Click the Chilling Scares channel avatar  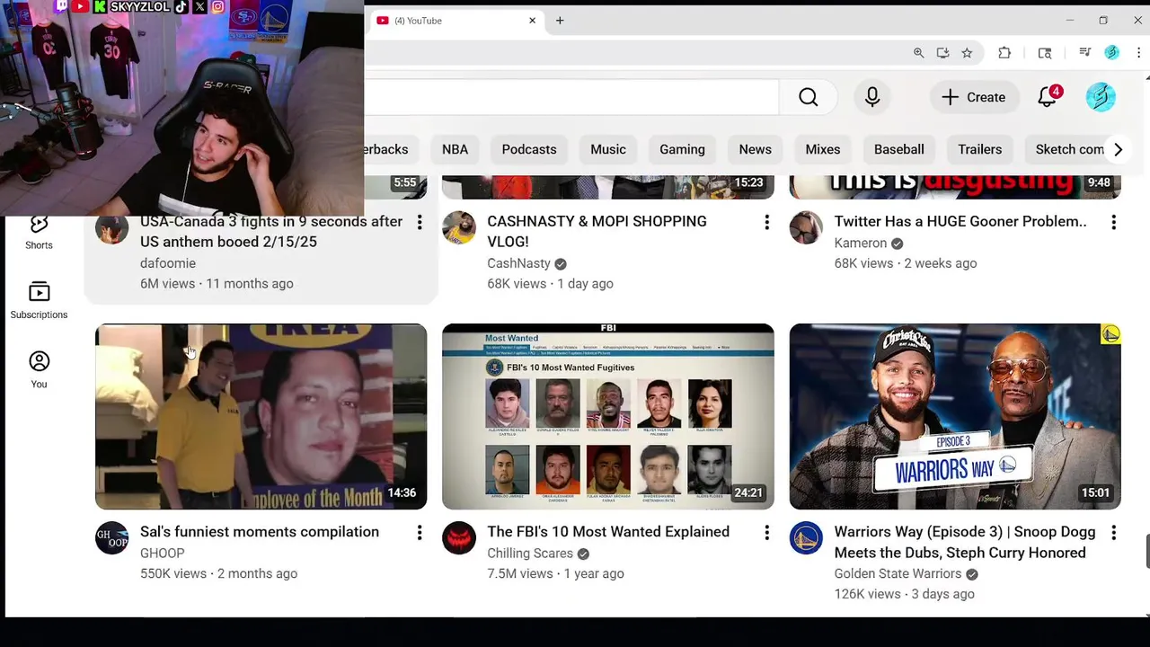tap(459, 538)
